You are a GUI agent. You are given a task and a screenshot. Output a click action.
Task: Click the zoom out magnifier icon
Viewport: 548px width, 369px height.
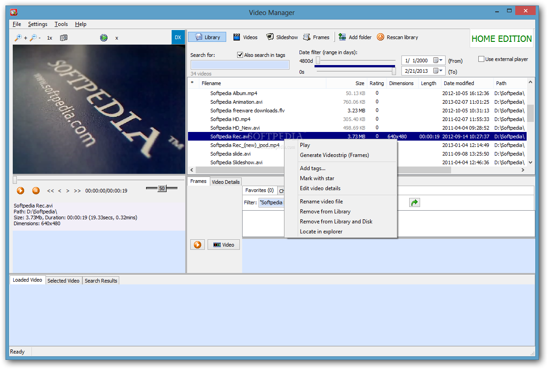pyautogui.click(x=33, y=38)
